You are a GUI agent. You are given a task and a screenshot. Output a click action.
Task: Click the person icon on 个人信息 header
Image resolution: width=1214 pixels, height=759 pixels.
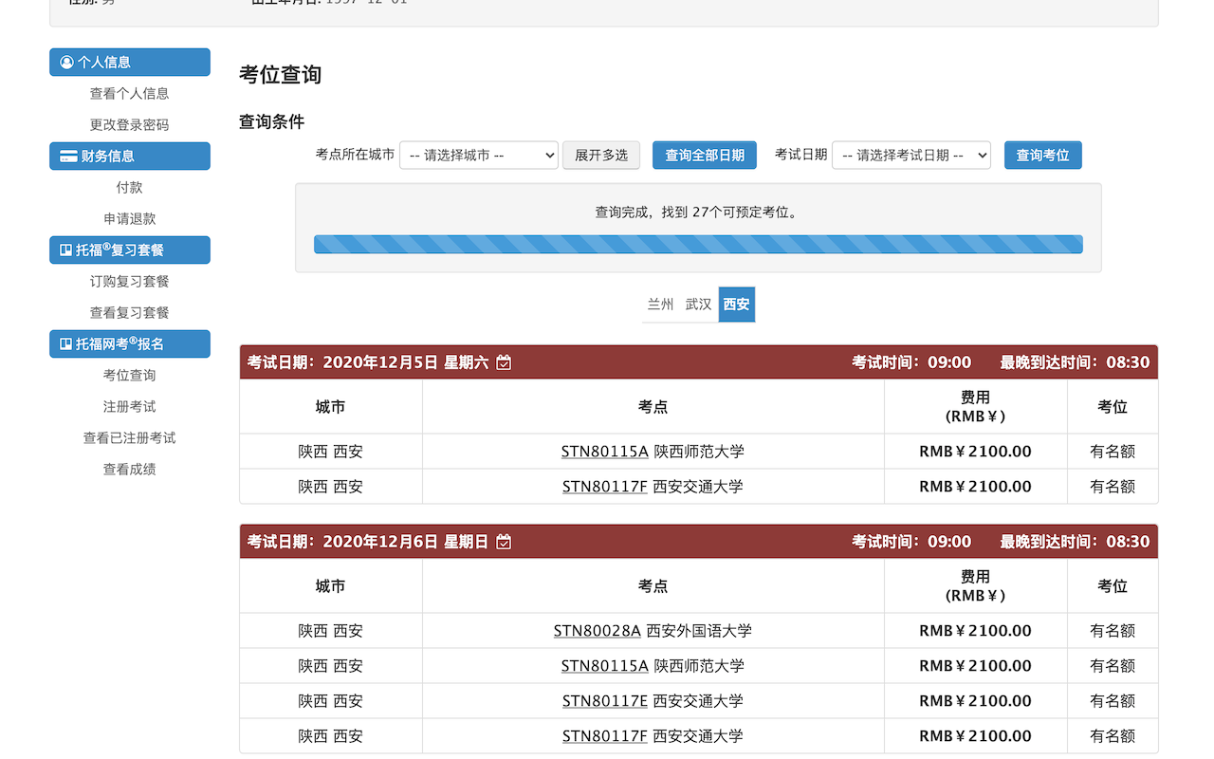click(65, 62)
